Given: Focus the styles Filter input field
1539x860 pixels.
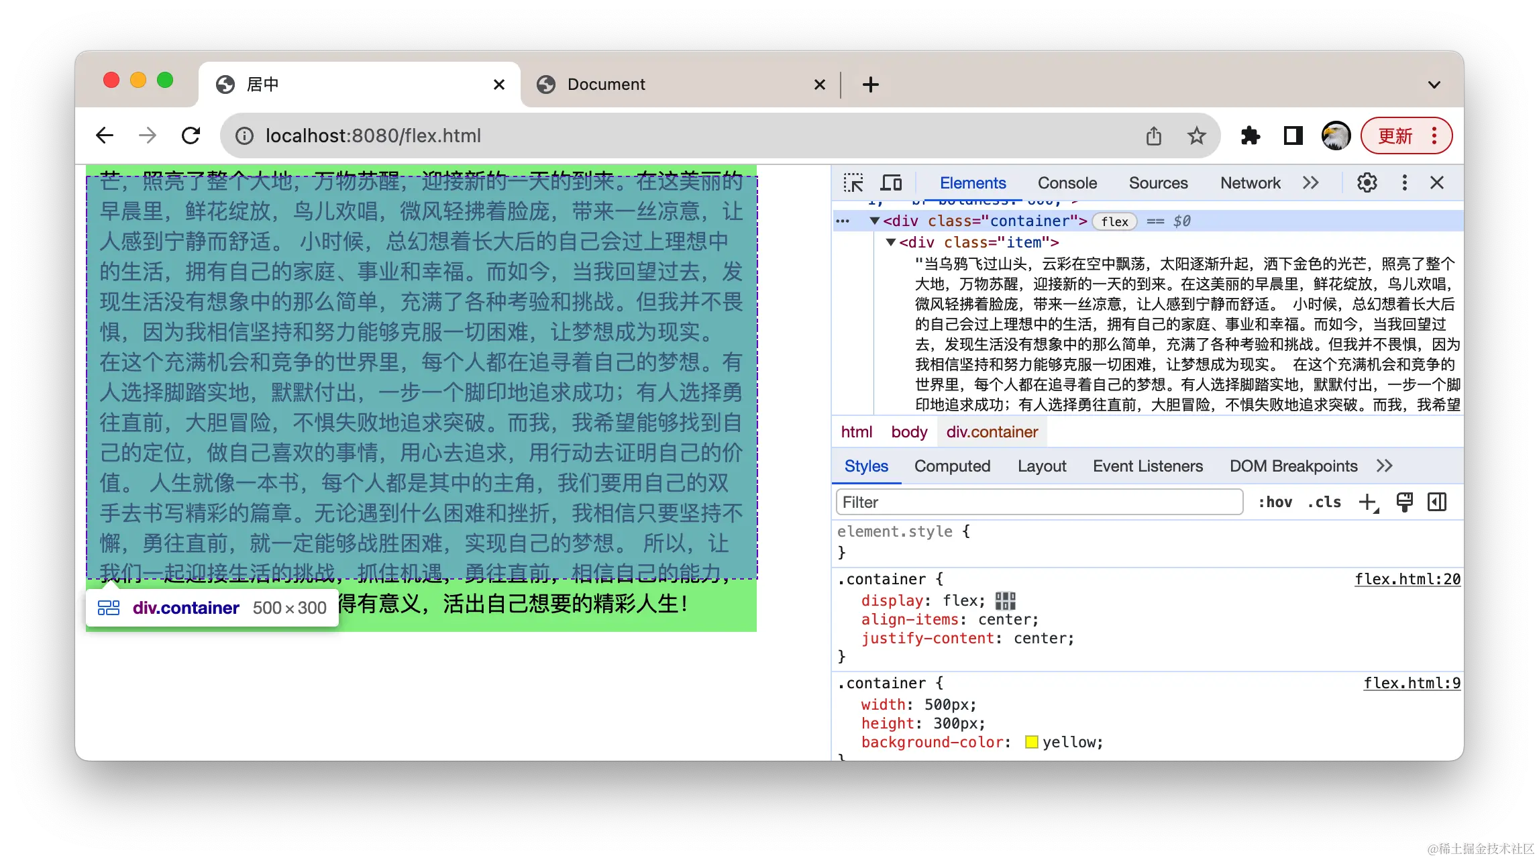Looking at the screenshot, I should point(1039,502).
